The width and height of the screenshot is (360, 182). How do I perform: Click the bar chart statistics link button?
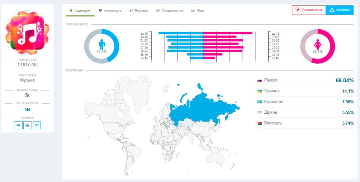28,125
